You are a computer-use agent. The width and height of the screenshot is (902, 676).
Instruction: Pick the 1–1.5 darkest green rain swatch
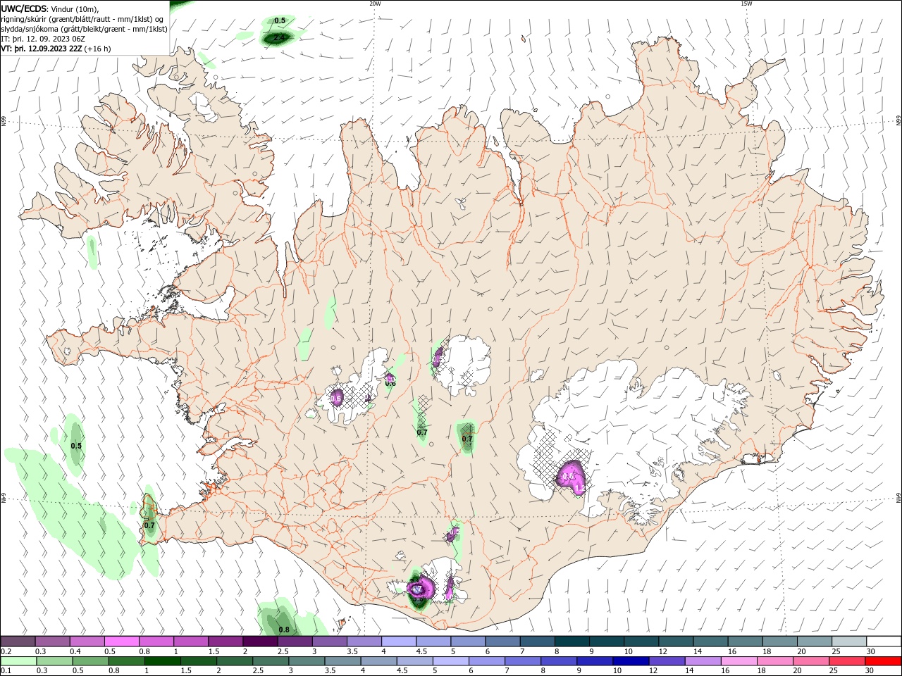(x=162, y=661)
